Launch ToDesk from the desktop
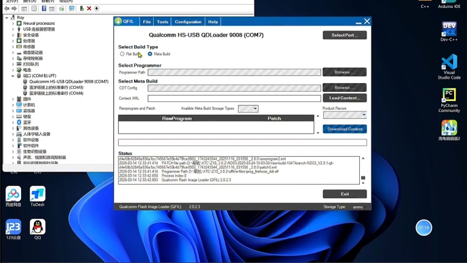The image size is (467, 263). click(x=38, y=196)
